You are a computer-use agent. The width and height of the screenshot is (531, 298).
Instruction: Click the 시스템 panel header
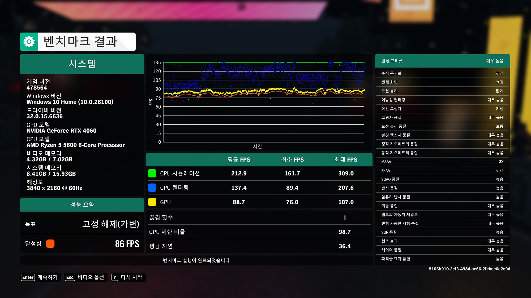(82, 64)
